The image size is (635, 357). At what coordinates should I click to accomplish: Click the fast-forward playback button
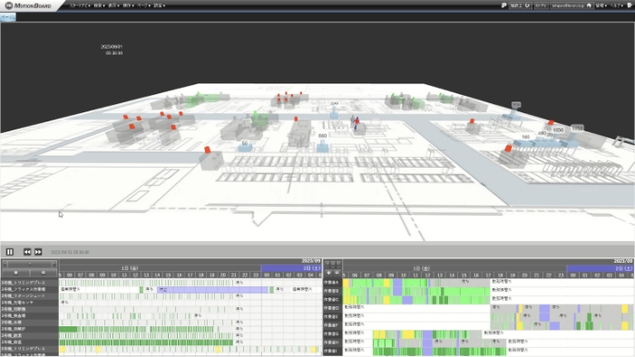tap(38, 252)
